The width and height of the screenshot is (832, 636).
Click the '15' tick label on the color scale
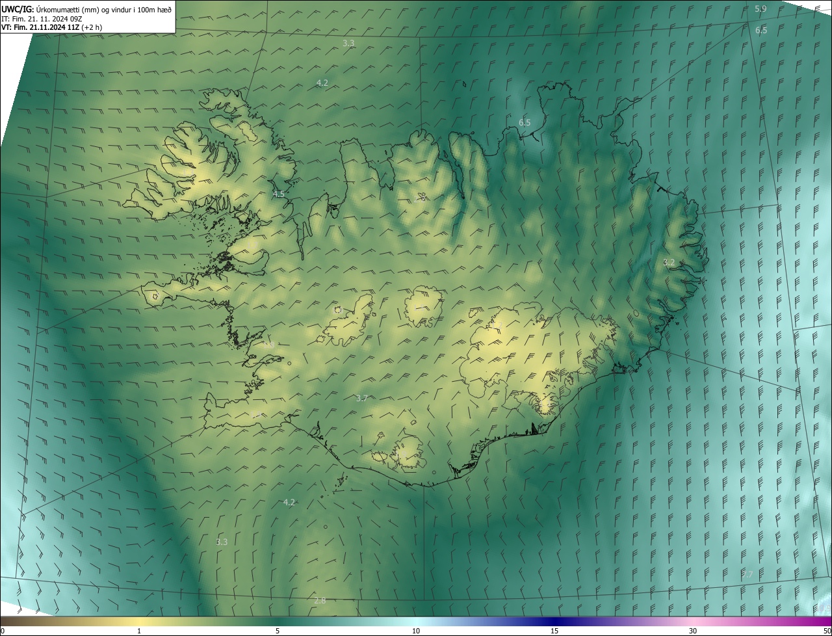pyautogui.click(x=554, y=631)
